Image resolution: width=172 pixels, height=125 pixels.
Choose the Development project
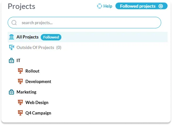click(x=38, y=81)
